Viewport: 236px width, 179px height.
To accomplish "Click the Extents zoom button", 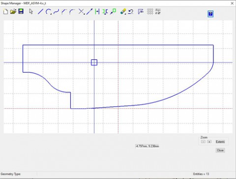I will click(220, 142).
